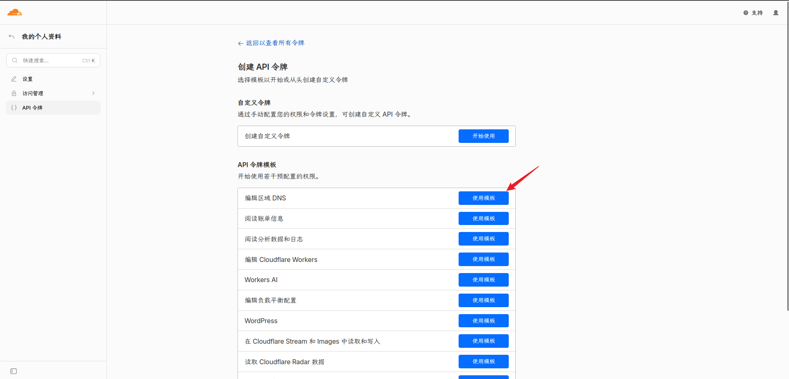The height and width of the screenshot is (379, 789).
Task: Click the quick search magnifier icon
Action: [15, 60]
